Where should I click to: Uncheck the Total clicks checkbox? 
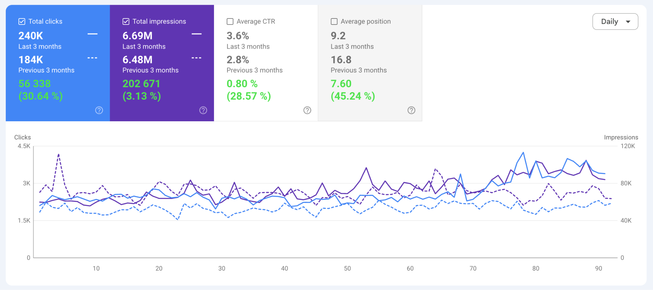pos(22,21)
